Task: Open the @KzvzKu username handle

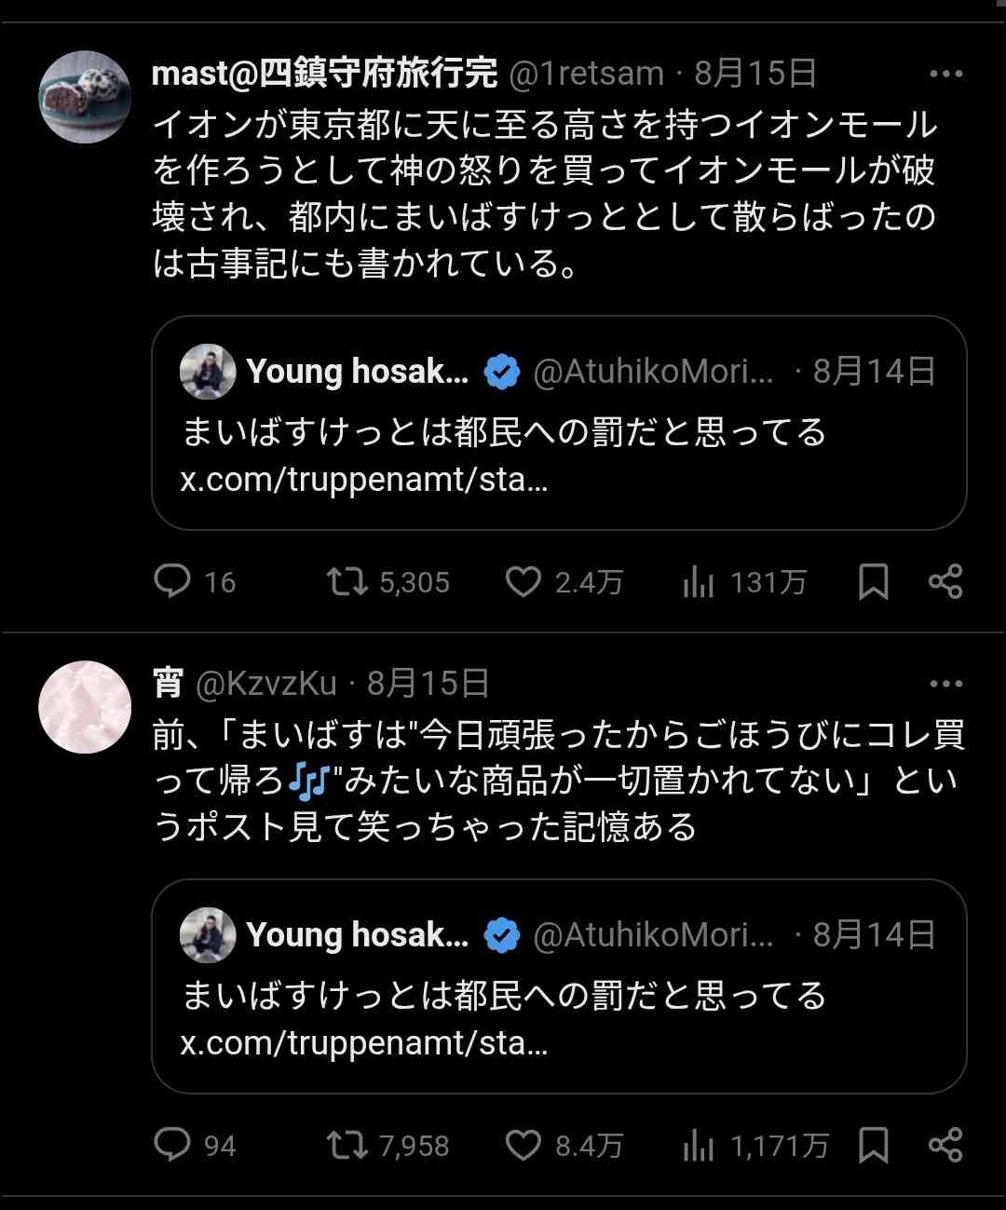Action: (x=266, y=684)
